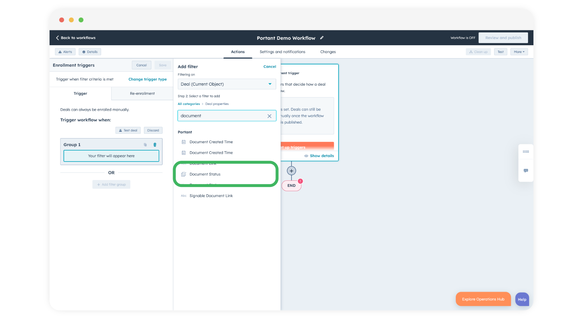
Task: Click the pencil icon to rename workflow
Action: pos(322,38)
